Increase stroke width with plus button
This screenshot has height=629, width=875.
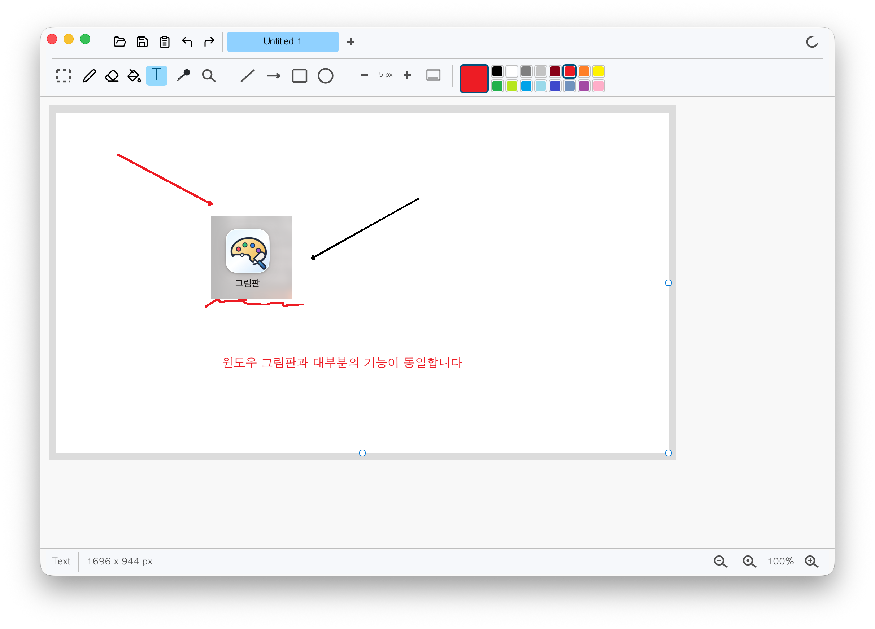tap(407, 75)
